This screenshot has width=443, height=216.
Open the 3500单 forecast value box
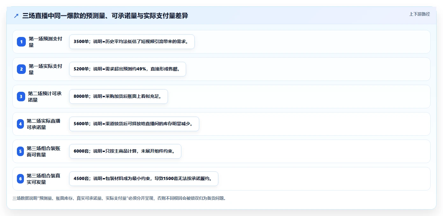pos(132,42)
